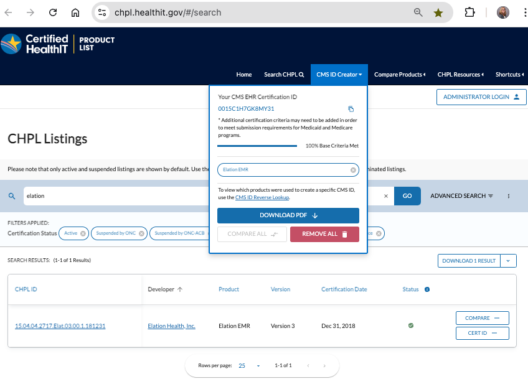Click Administrator Login button
This screenshot has height=384, width=528.
pyautogui.click(x=481, y=97)
